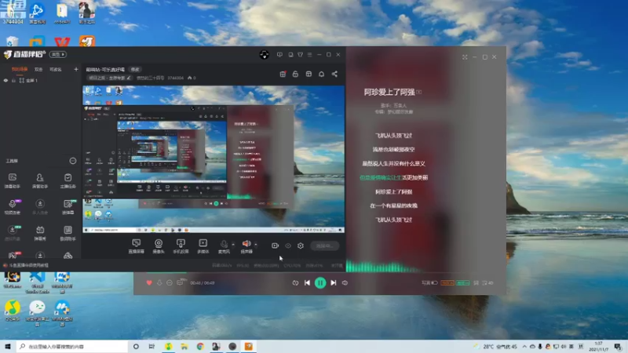628x353 pixels.
Task: Open Chrome from the Windows taskbar
Action: pos(200,347)
